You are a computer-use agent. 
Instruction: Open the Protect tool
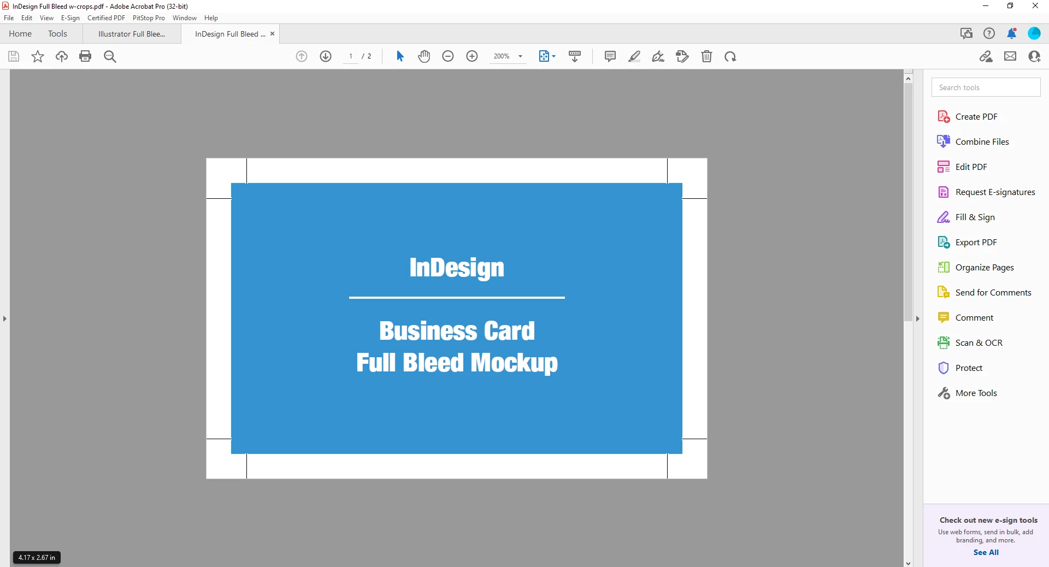[968, 368]
